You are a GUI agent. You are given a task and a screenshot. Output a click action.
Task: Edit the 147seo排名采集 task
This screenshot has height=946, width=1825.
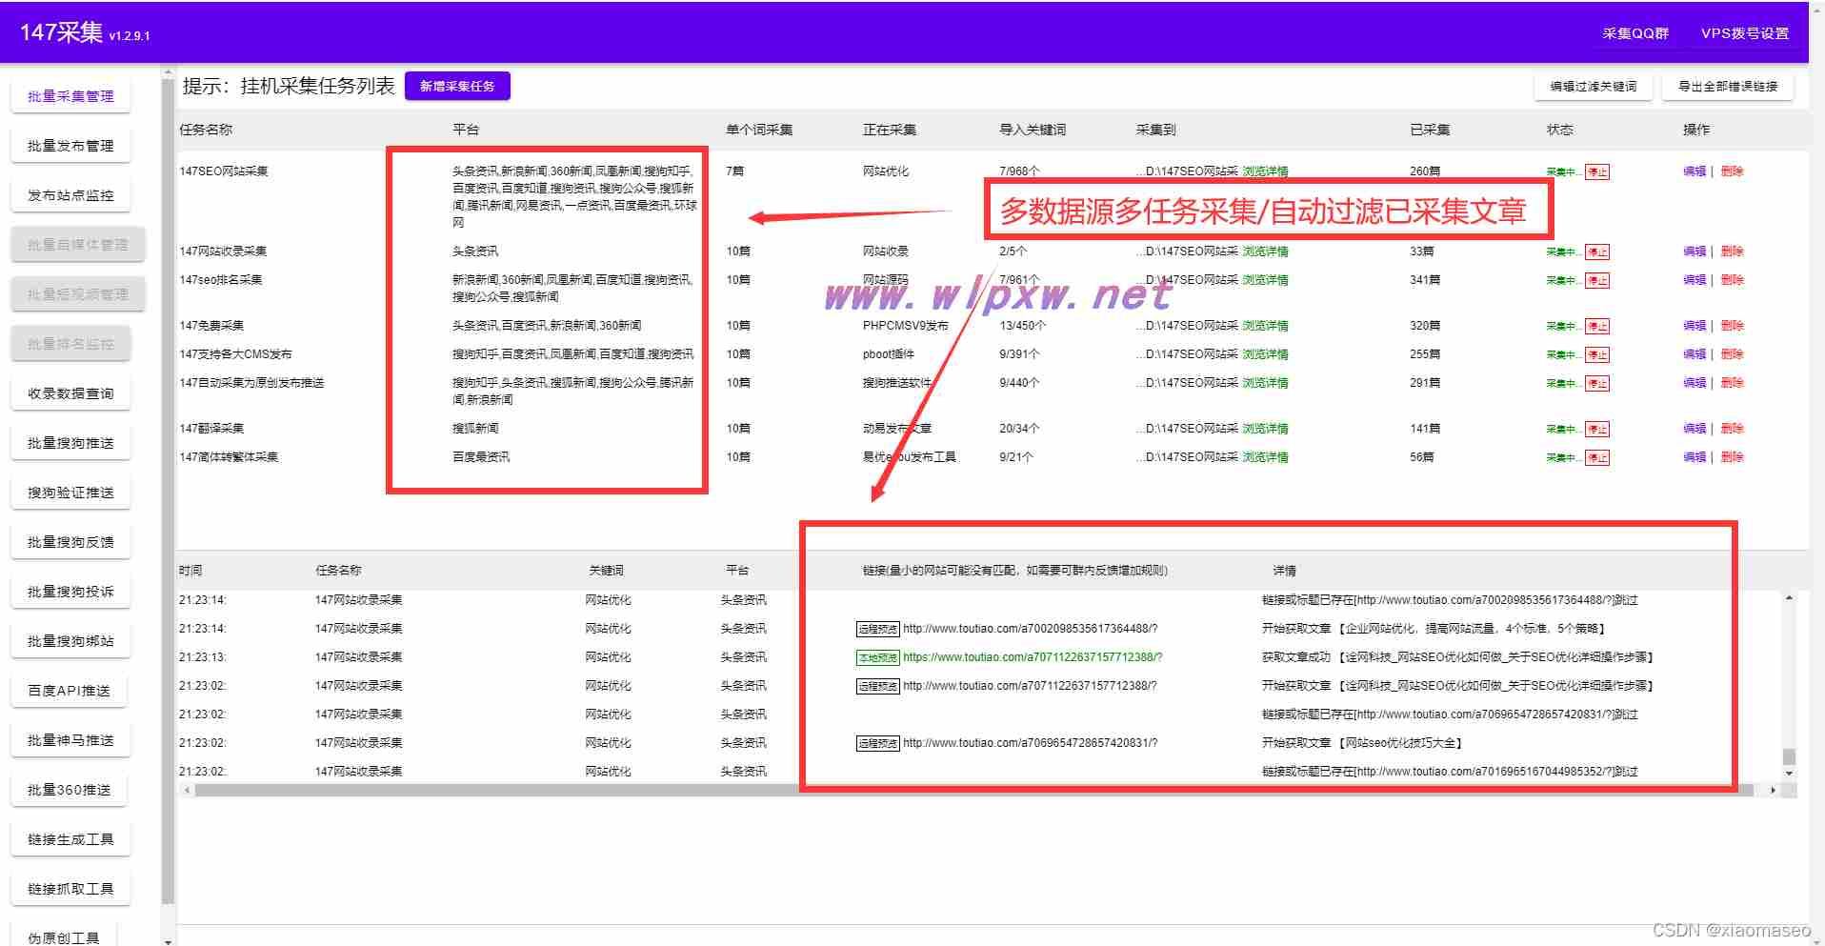point(1695,280)
